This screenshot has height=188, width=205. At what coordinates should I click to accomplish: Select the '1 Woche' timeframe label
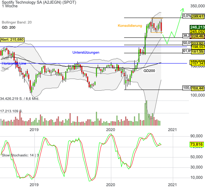10,6
